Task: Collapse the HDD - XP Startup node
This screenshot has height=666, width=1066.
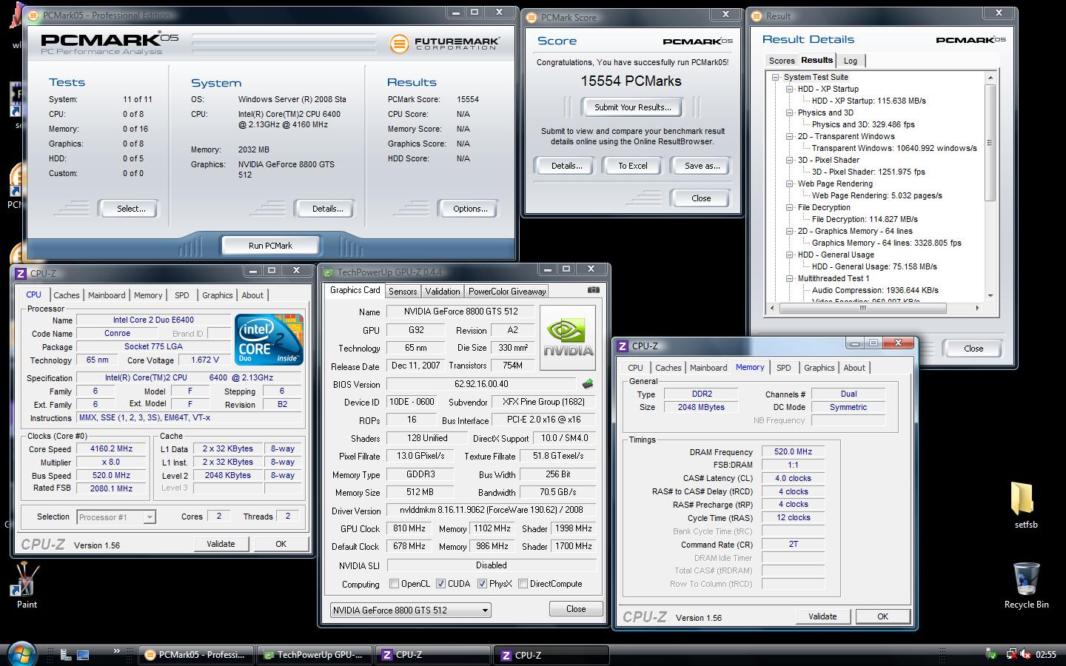Action: pyautogui.click(x=790, y=89)
